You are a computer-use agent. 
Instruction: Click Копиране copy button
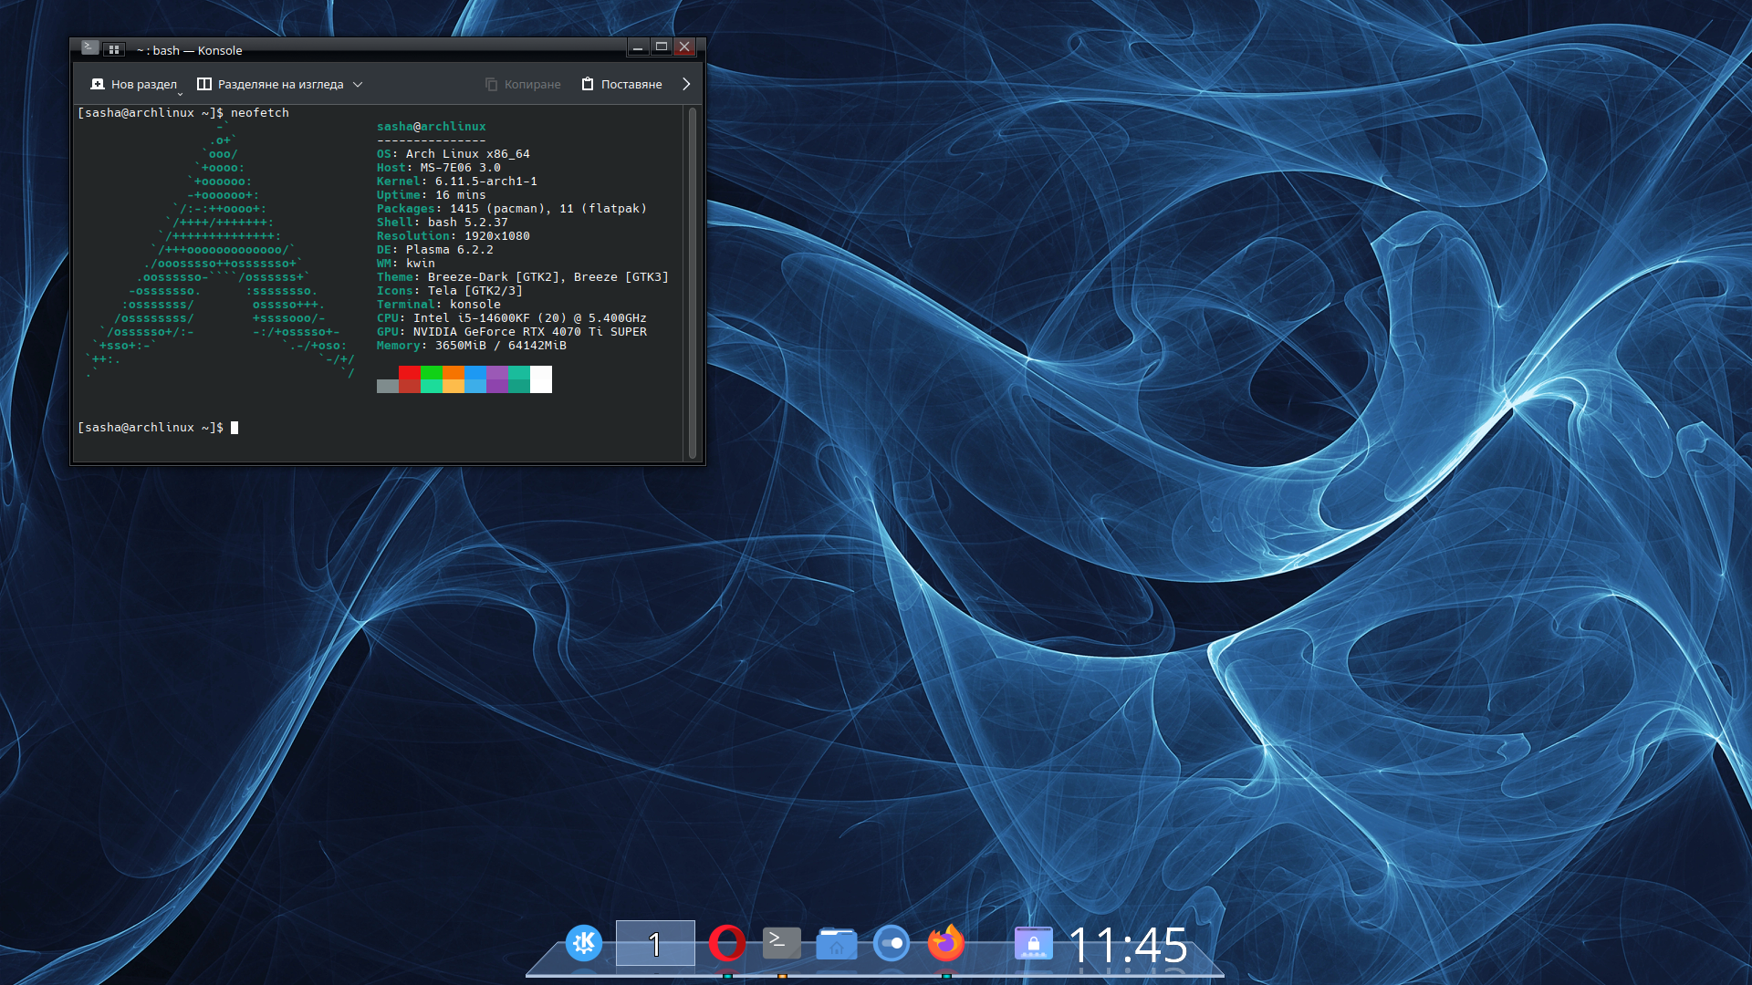(x=523, y=84)
